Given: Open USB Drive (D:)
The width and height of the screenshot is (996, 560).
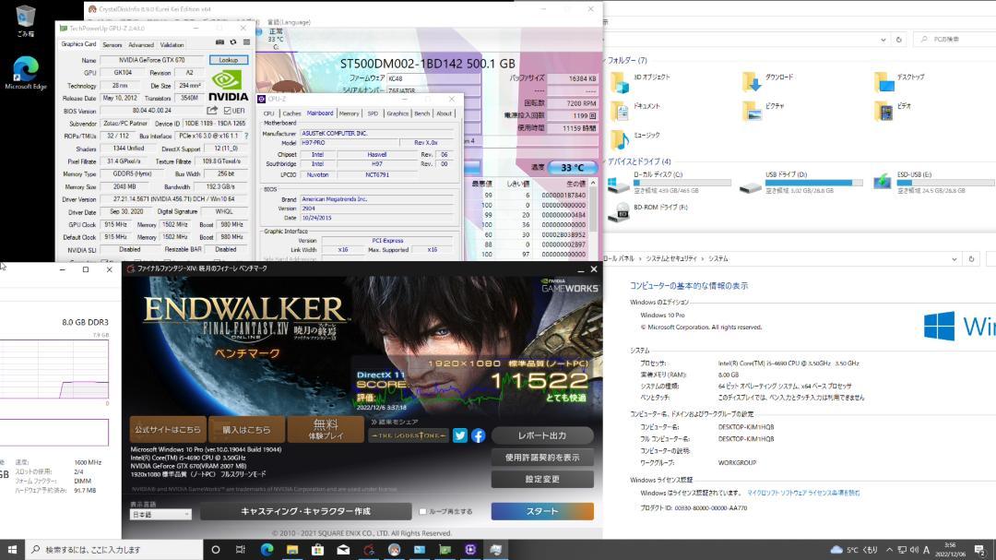Looking at the screenshot, I should click(x=800, y=183).
